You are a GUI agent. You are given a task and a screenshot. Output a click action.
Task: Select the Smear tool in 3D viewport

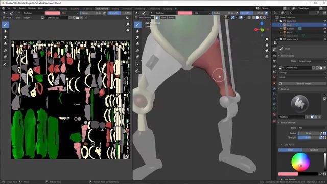point(137,37)
